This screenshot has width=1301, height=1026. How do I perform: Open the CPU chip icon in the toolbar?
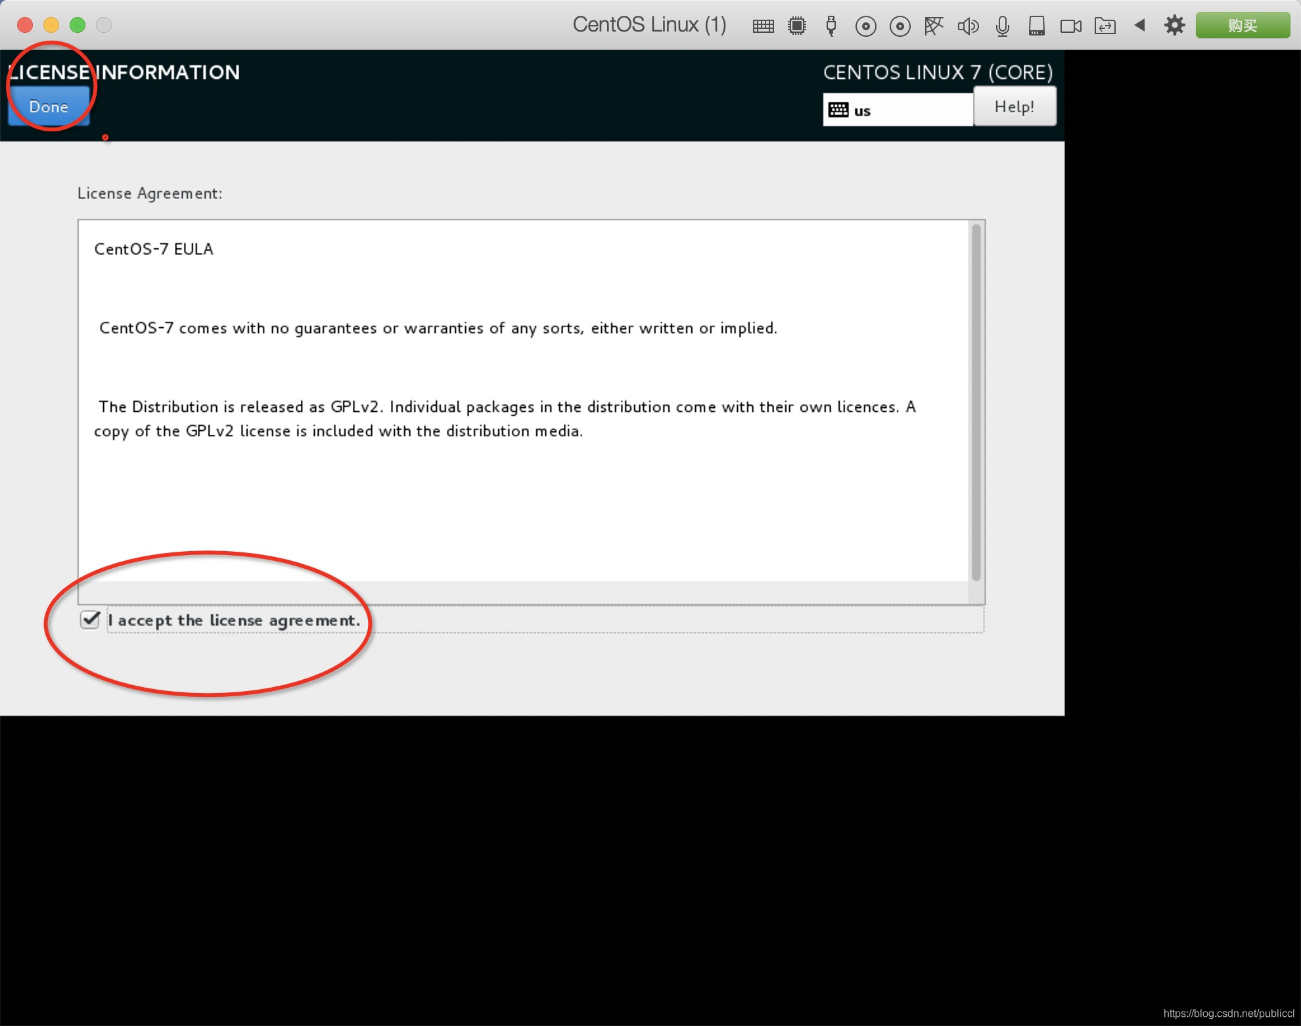(x=797, y=26)
